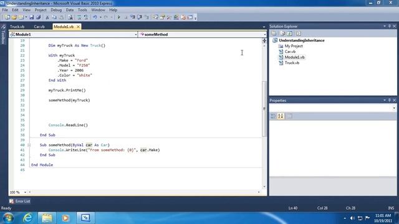Click the Open File folder icon

(14, 17)
